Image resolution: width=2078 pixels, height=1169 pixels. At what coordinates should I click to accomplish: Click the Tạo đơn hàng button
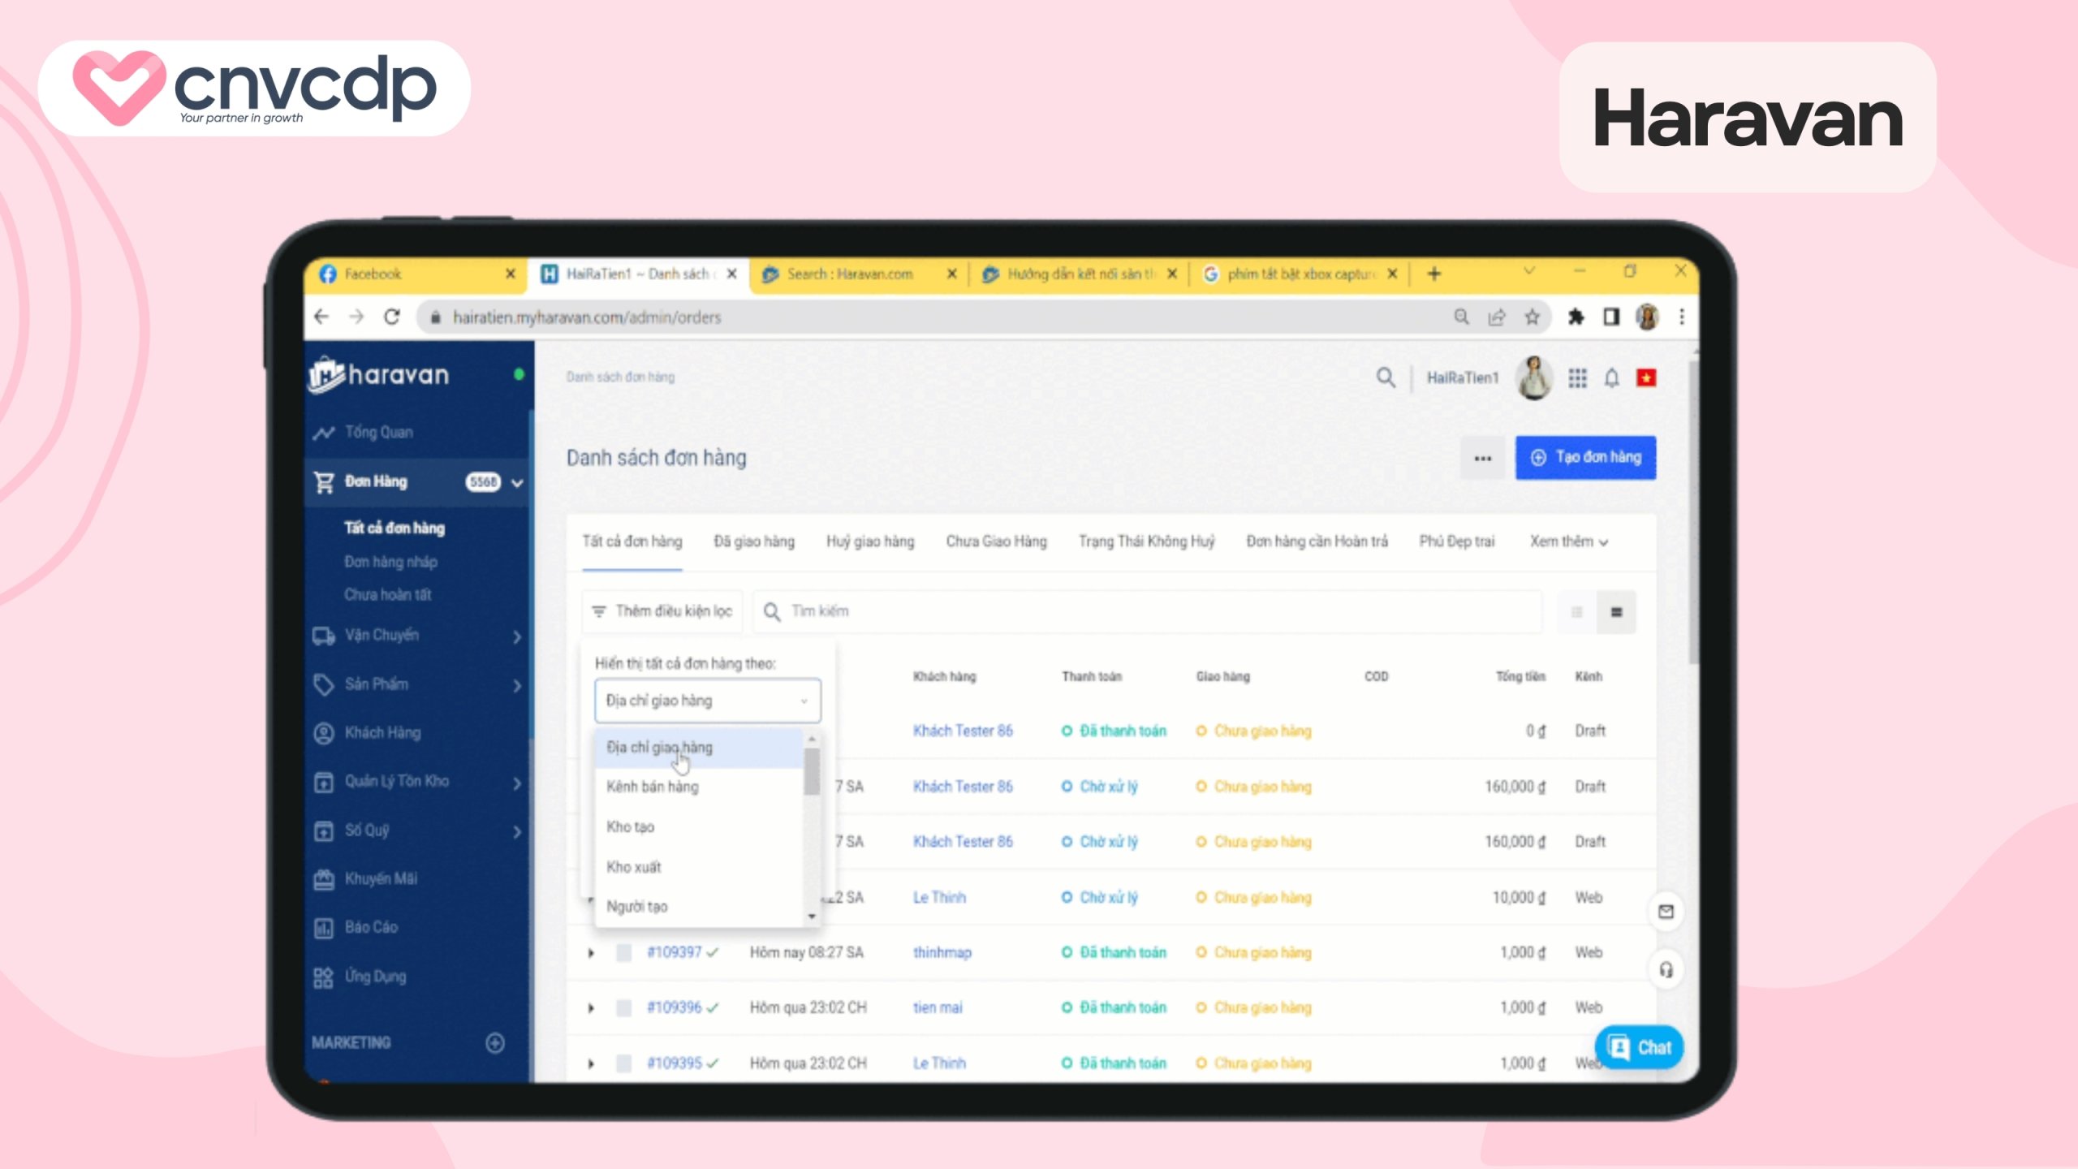1584,458
